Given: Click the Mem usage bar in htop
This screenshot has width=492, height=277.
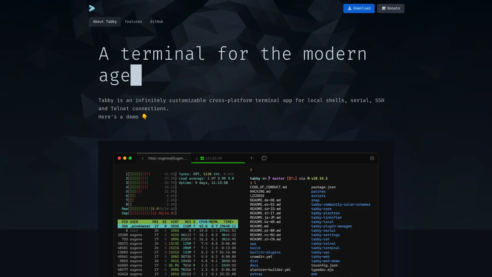Looking at the screenshot, I should 149,209.
